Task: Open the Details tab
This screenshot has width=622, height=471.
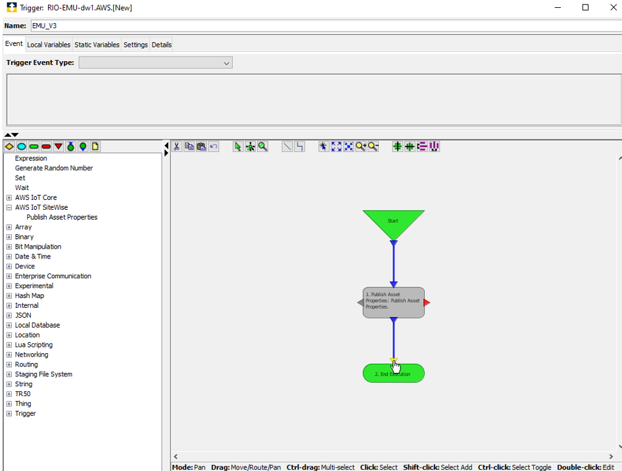Action: [x=162, y=45]
